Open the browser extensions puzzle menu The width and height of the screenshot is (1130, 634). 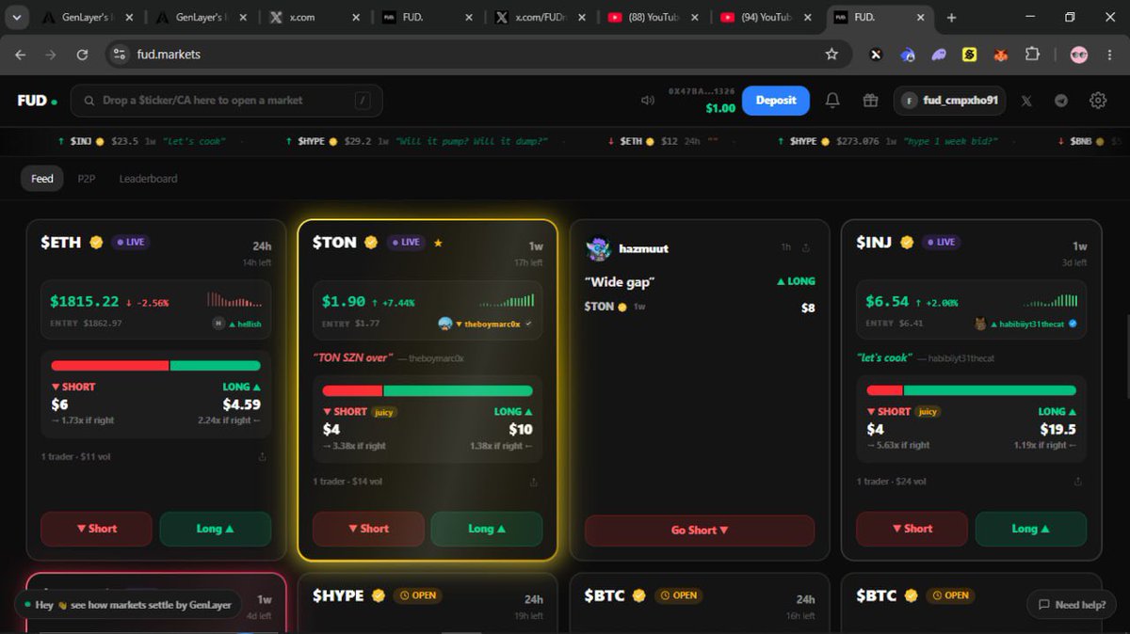click(1032, 55)
